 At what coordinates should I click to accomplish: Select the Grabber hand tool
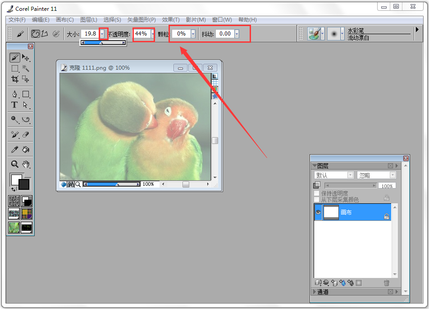click(x=26, y=164)
